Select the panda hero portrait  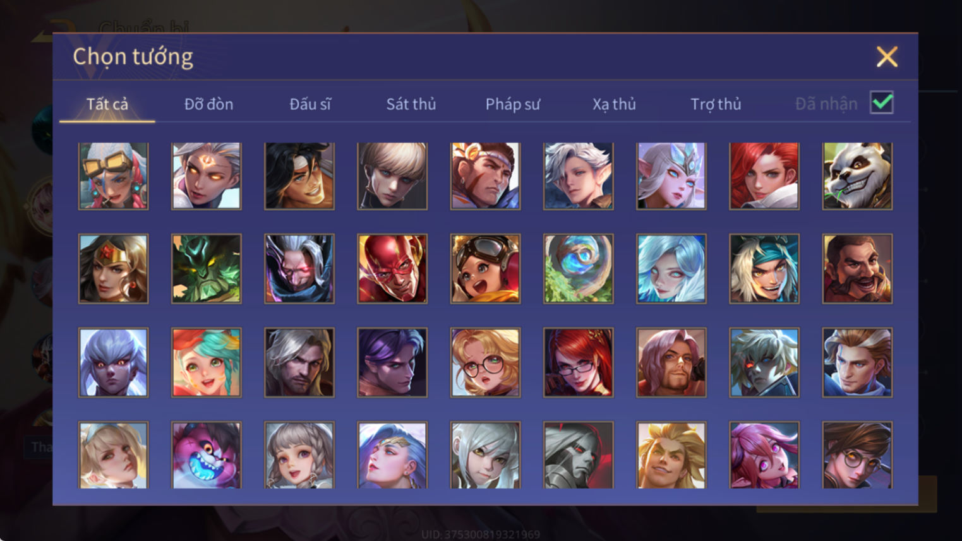857,175
